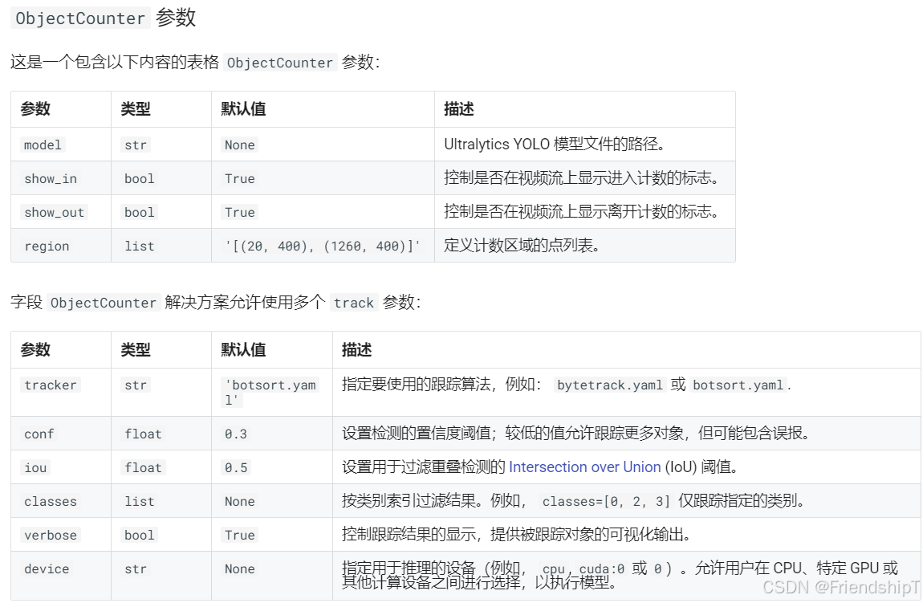Select the verbose parameter code label

click(50, 535)
